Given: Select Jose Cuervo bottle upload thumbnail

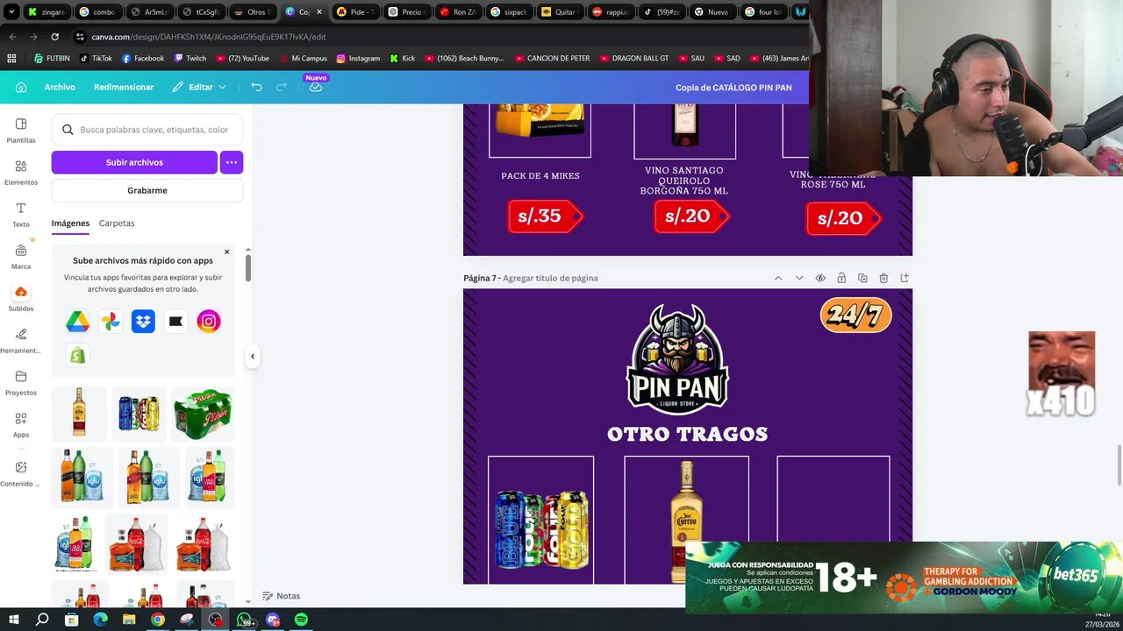Looking at the screenshot, I should click(x=79, y=412).
